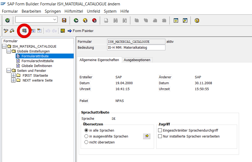Open the command field dropdown arrow
Image resolution: width=252 pixels, height=162 pixels.
(55, 20)
